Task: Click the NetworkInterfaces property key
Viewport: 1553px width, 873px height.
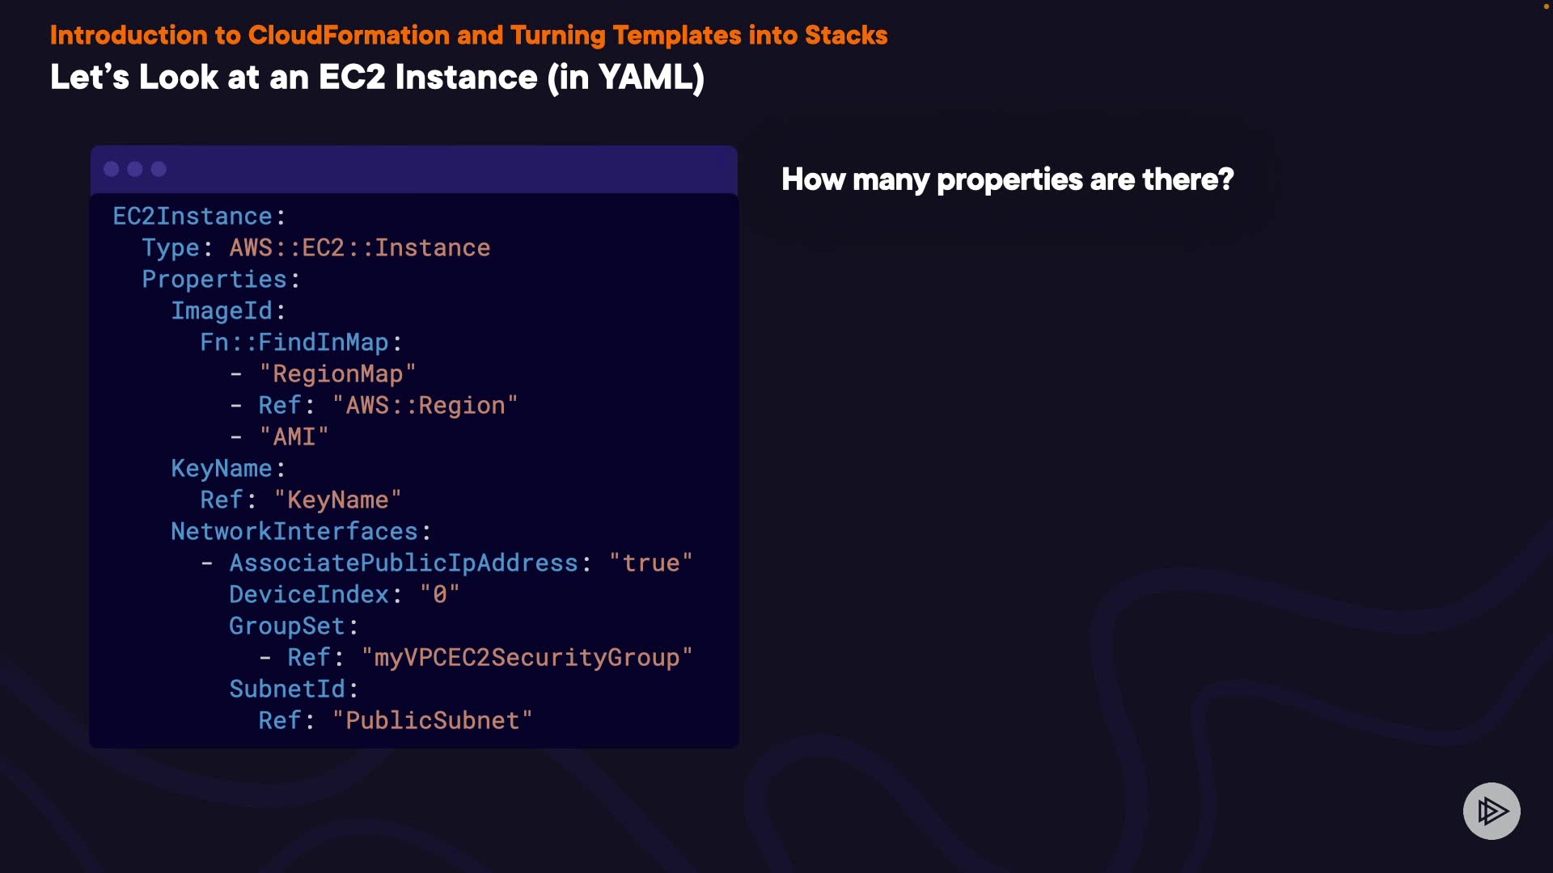Action: pos(294,532)
